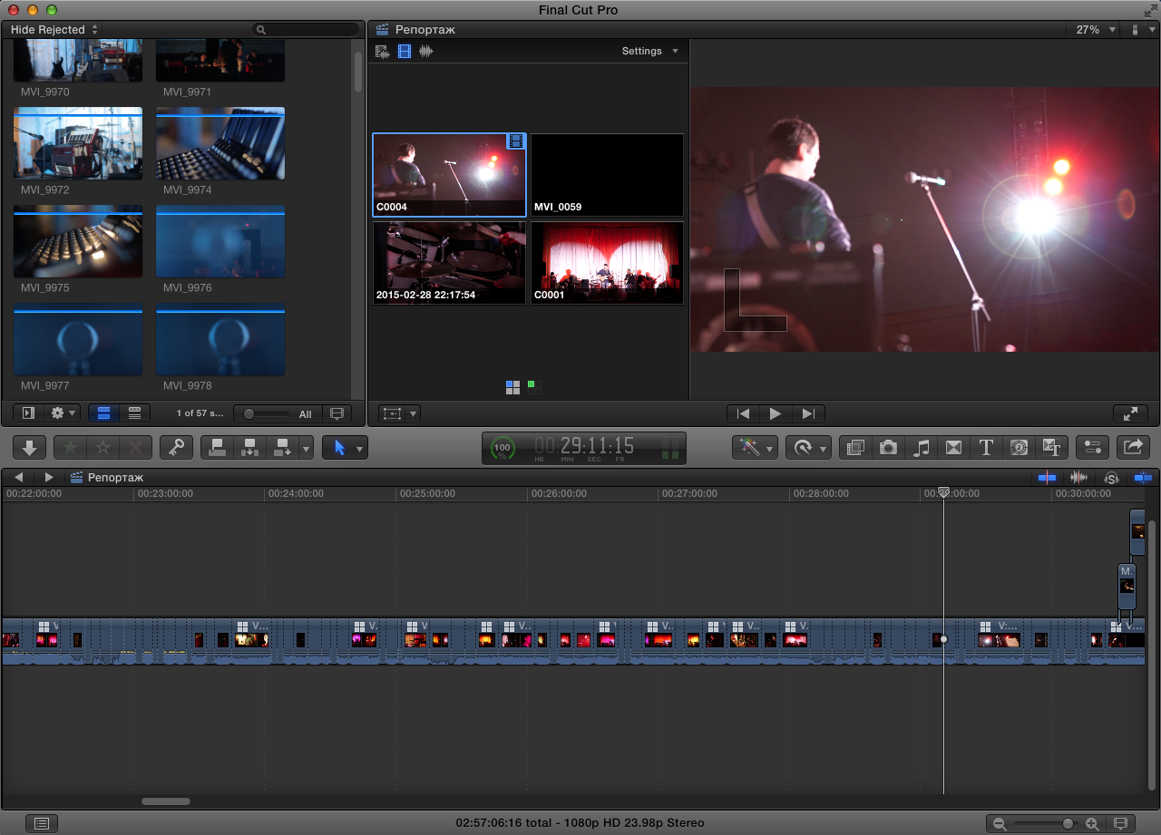Go to next edit in viewer
The width and height of the screenshot is (1161, 835).
(x=808, y=413)
